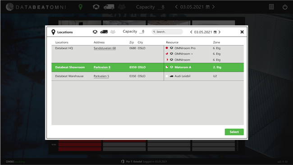This screenshot has width=293, height=165.
Task: Open Parkveien 8 address link
Action: coord(102,67)
